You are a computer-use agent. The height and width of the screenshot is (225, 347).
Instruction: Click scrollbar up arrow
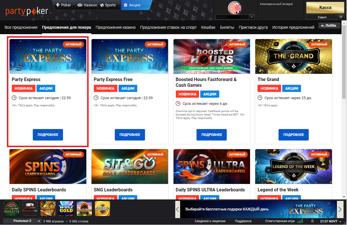[x=344, y=23]
